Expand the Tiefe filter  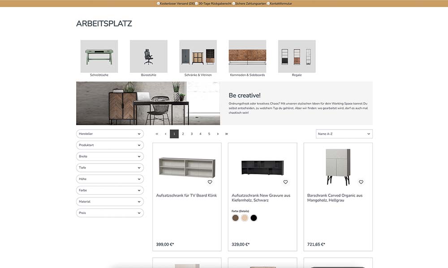click(x=110, y=168)
